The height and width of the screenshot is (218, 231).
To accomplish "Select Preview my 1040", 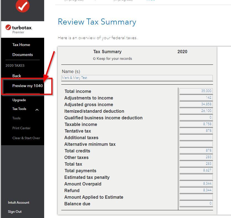I will [28, 86].
